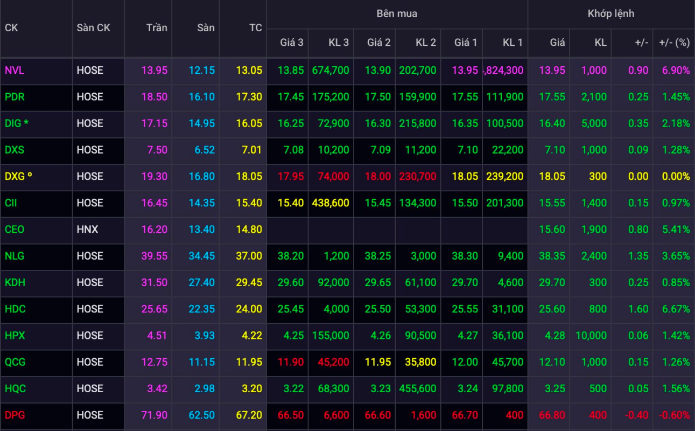Sort by the +/- (%) column header
The width and height of the screenshot is (695, 431).
coord(675,43)
